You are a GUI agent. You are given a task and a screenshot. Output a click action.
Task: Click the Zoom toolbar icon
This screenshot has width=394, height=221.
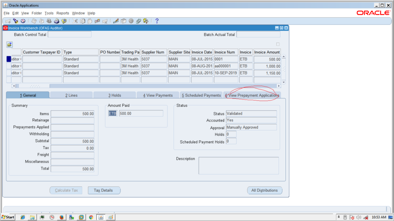(124, 21)
